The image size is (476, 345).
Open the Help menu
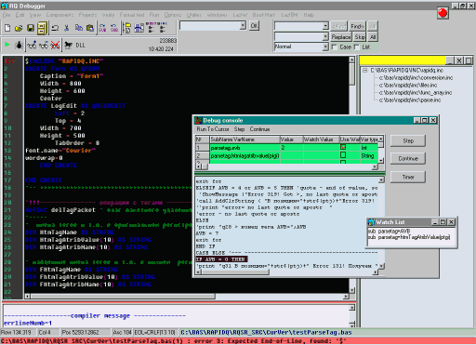coord(309,15)
